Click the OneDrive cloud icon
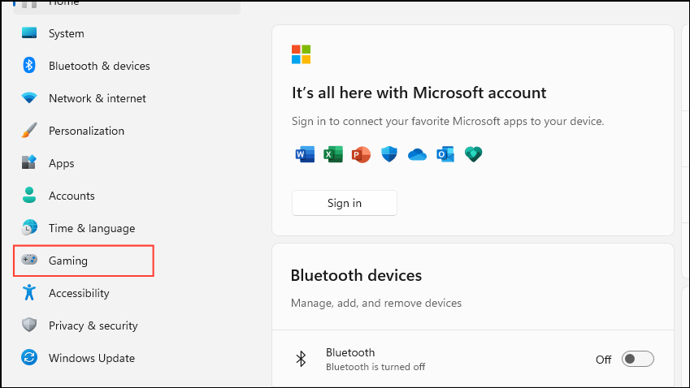Viewport: 690px width, 388px height. [x=417, y=155]
